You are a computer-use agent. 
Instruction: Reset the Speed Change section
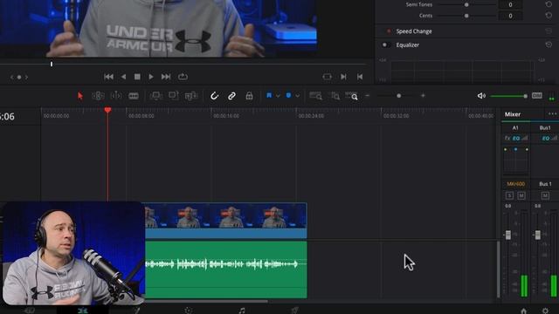coord(549,31)
